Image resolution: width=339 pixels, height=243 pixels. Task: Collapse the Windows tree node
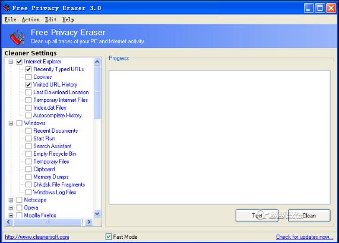(x=11, y=123)
